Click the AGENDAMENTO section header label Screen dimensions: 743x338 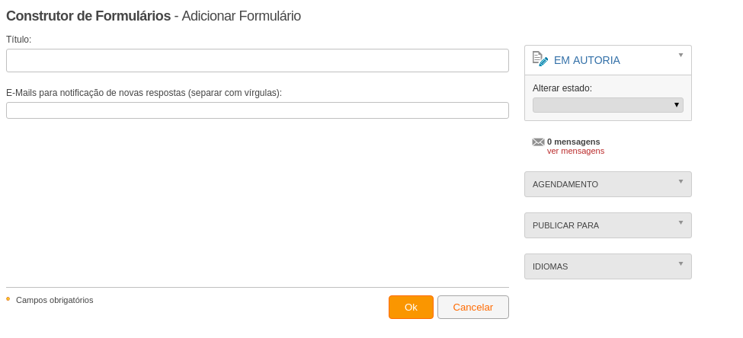pos(565,185)
